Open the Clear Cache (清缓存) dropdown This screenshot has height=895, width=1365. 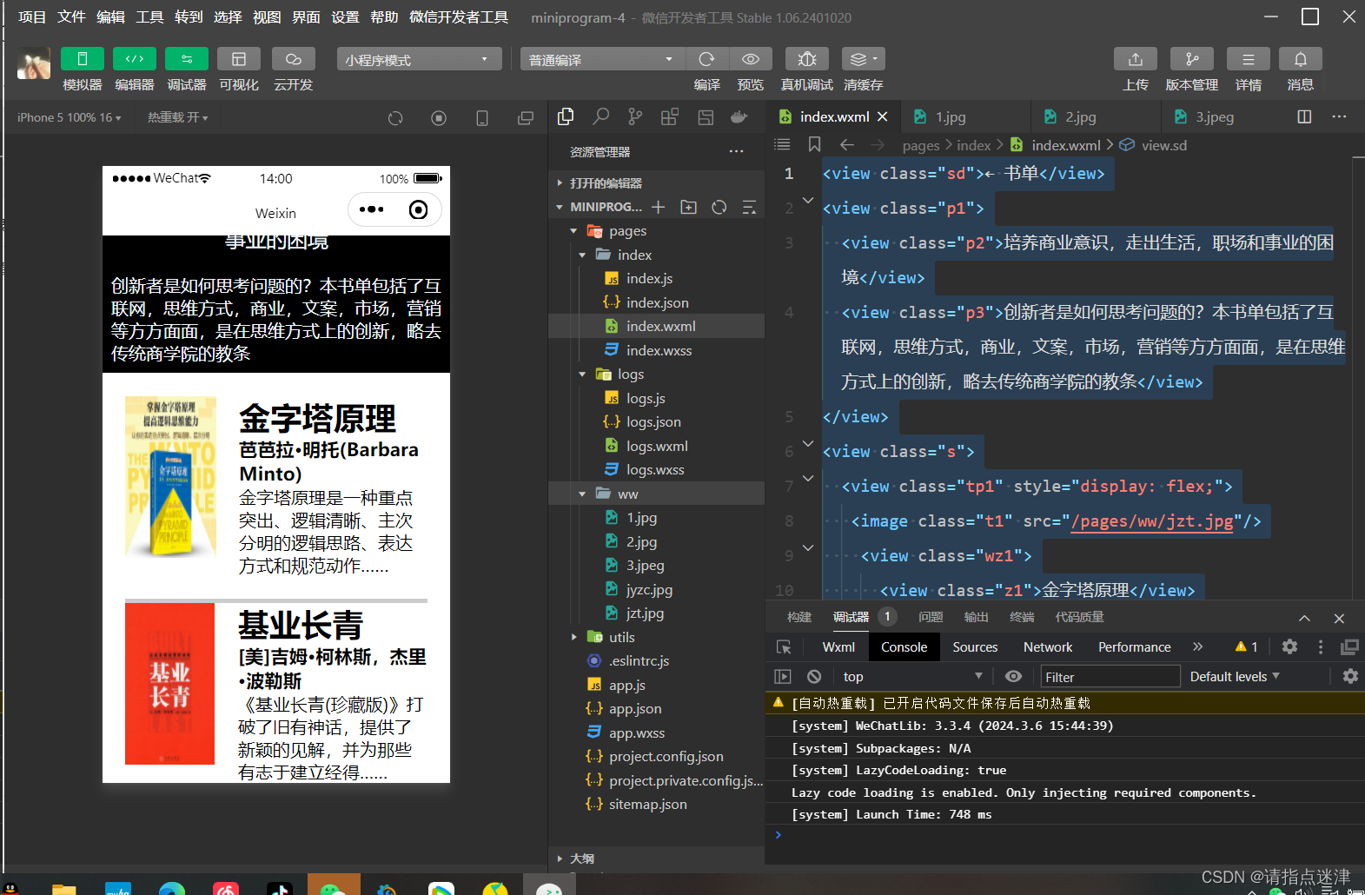pos(864,59)
